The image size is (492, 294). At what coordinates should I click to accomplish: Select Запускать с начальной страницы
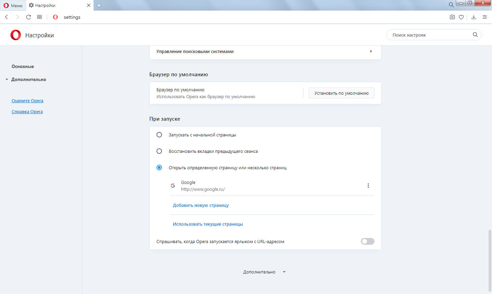(x=159, y=135)
